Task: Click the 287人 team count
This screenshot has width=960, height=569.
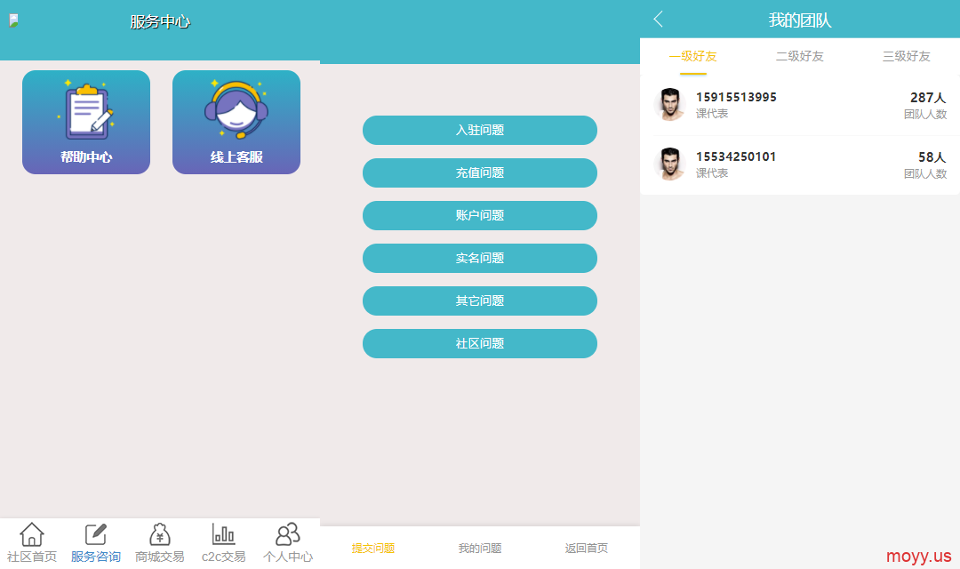Action: point(928,98)
